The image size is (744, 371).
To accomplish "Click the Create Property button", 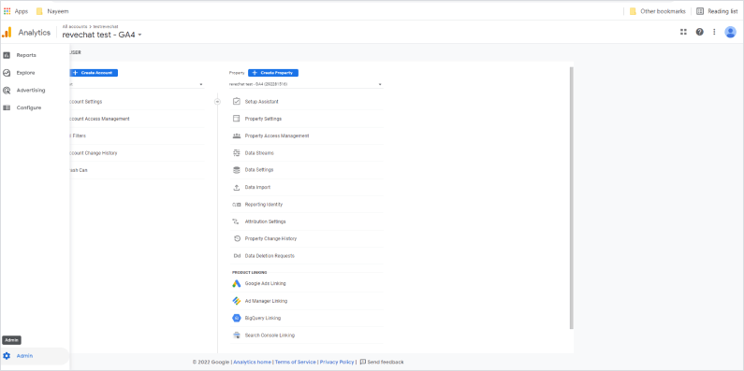I will (273, 73).
